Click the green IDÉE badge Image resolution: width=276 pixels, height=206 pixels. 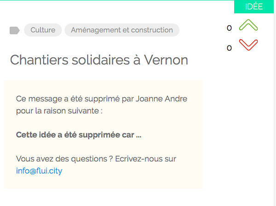coord(254,7)
